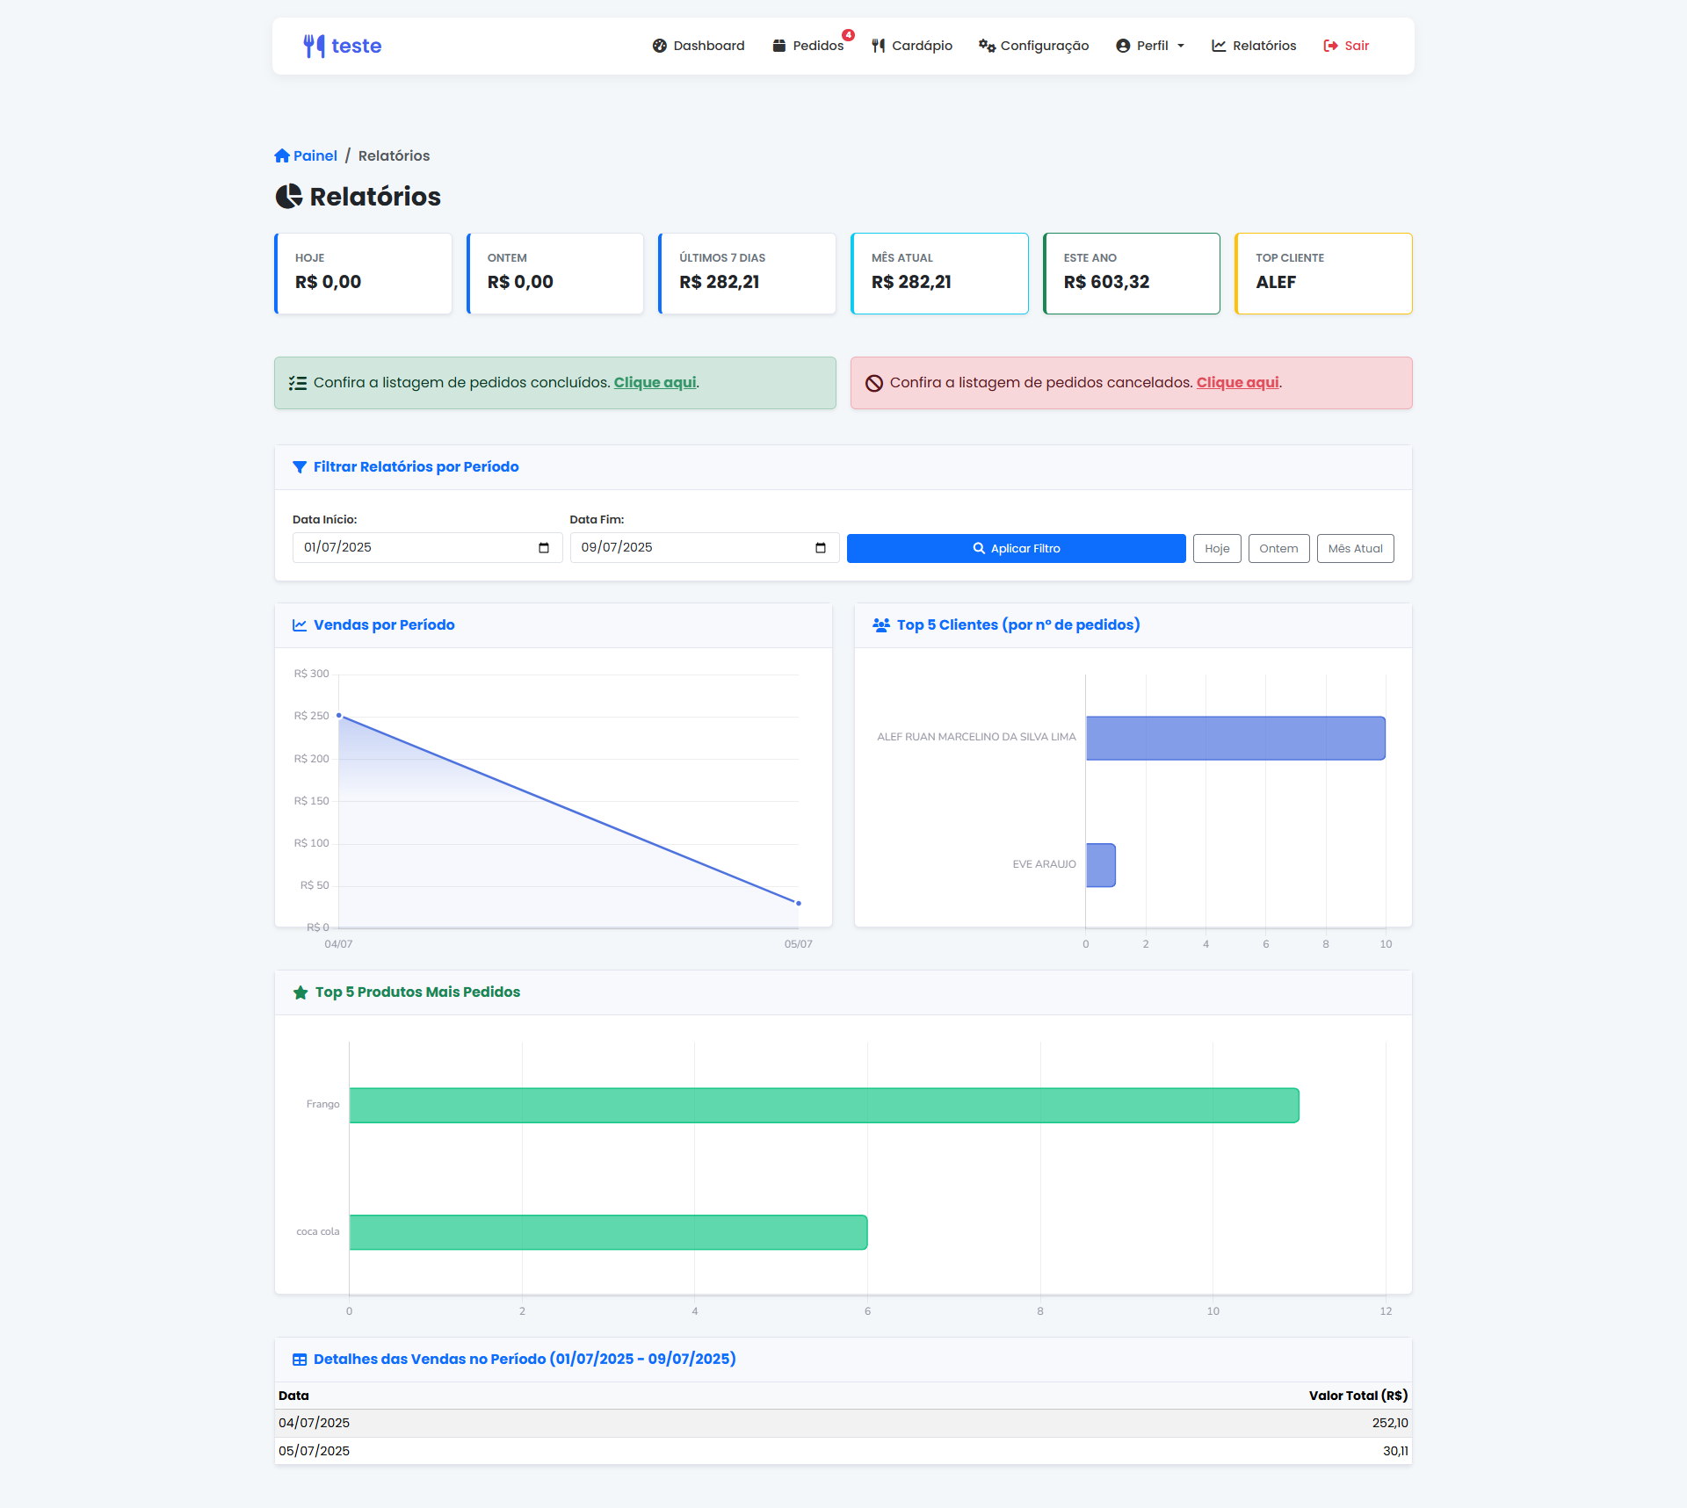Click the star icon beside Top 5 Produtos
This screenshot has height=1508, width=1687.
(x=300, y=992)
